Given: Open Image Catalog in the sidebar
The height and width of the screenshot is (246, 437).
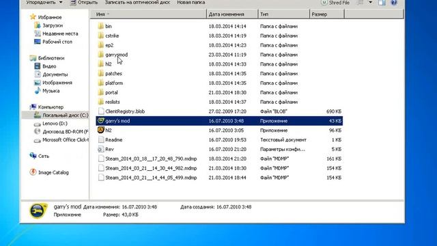Looking at the screenshot, I should [x=49, y=172].
